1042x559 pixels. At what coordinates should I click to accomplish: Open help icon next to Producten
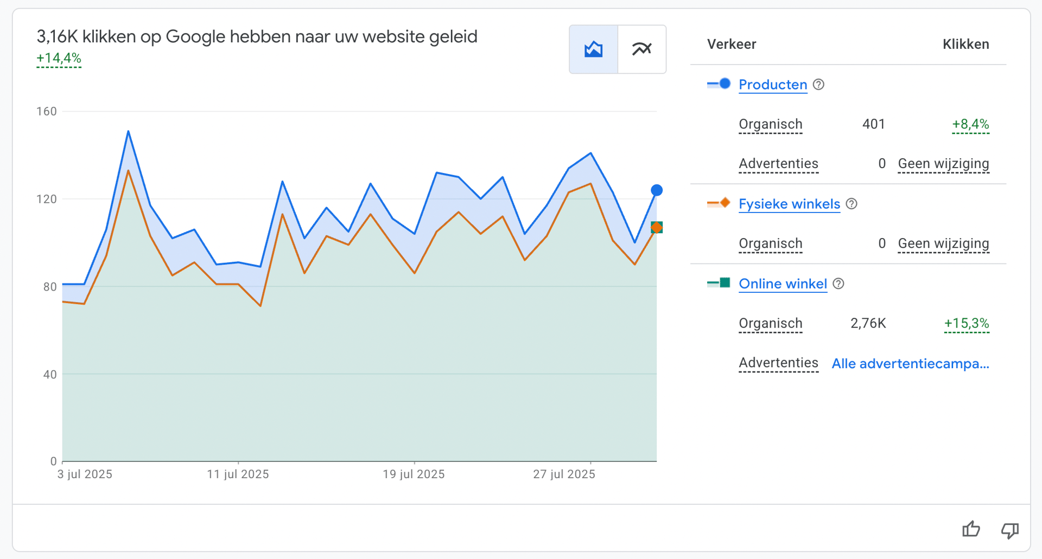pos(819,85)
